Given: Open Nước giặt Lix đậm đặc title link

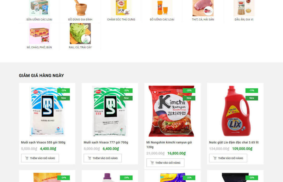Looking at the screenshot, I should 234,142.
